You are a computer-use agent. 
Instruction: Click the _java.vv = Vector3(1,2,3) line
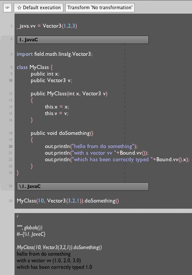tap(47, 26)
